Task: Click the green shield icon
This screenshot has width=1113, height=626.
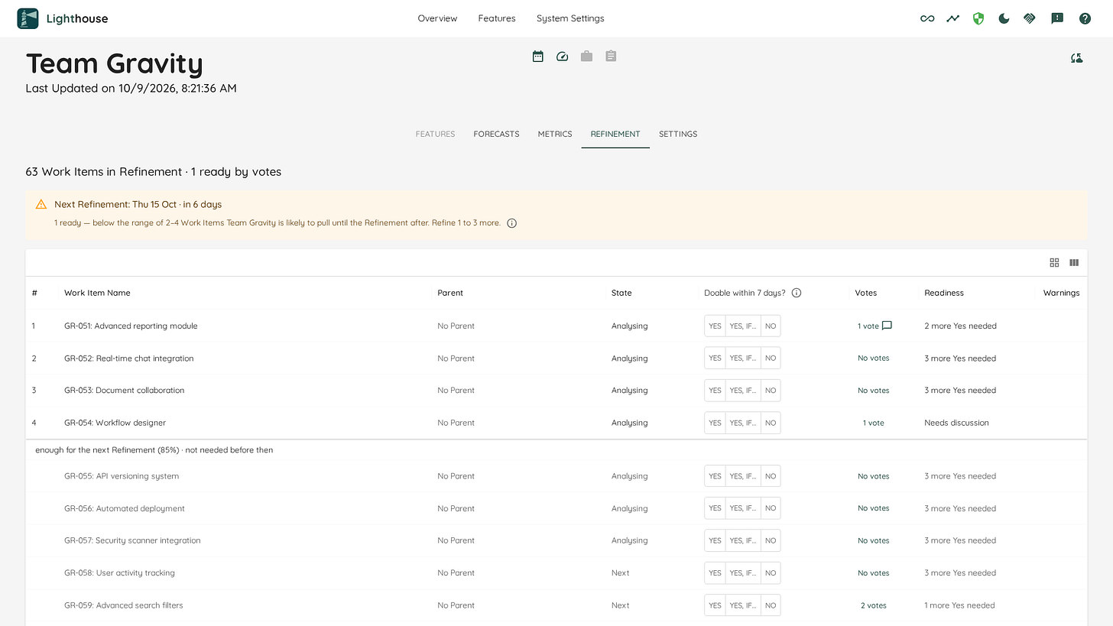Action: pos(978,18)
